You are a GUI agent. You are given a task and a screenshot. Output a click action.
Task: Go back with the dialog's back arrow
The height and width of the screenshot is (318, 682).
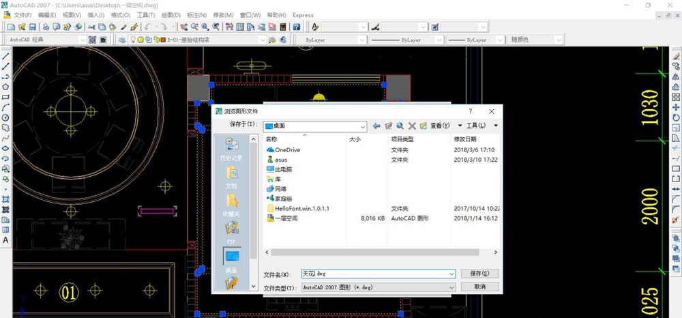point(376,126)
